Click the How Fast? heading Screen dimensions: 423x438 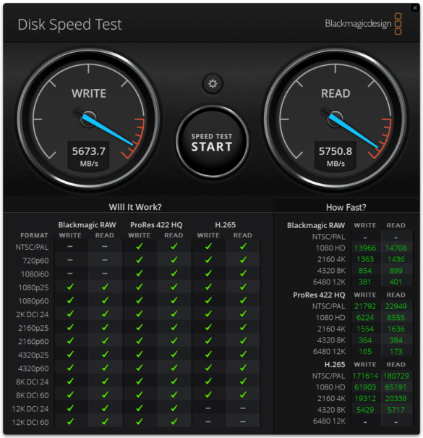click(346, 207)
